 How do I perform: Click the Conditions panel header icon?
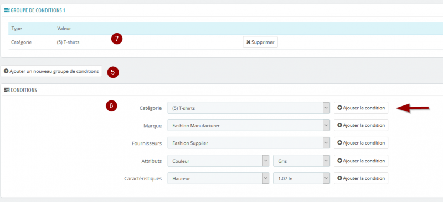7,90
